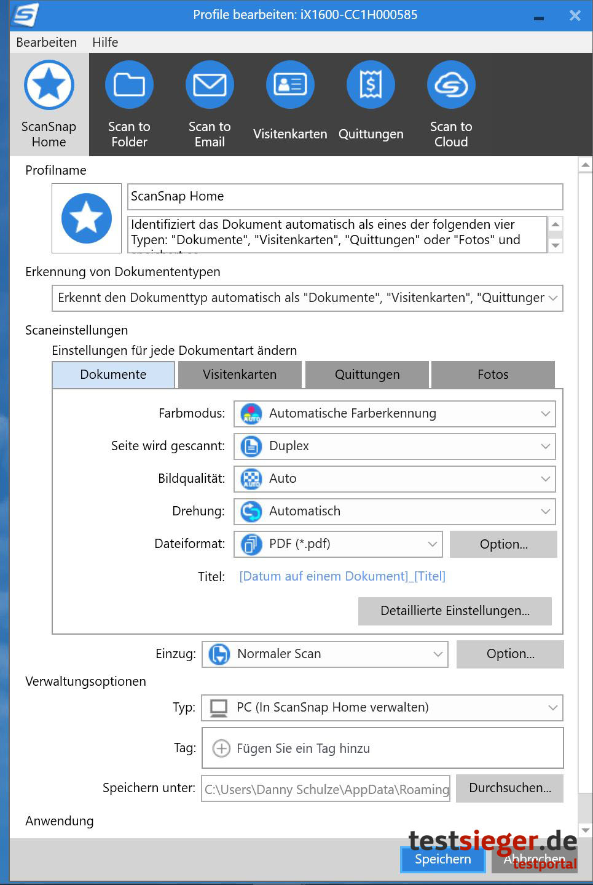593x885 pixels.
Task: Select the ScanSnap Home profile icon
Action: (49, 85)
